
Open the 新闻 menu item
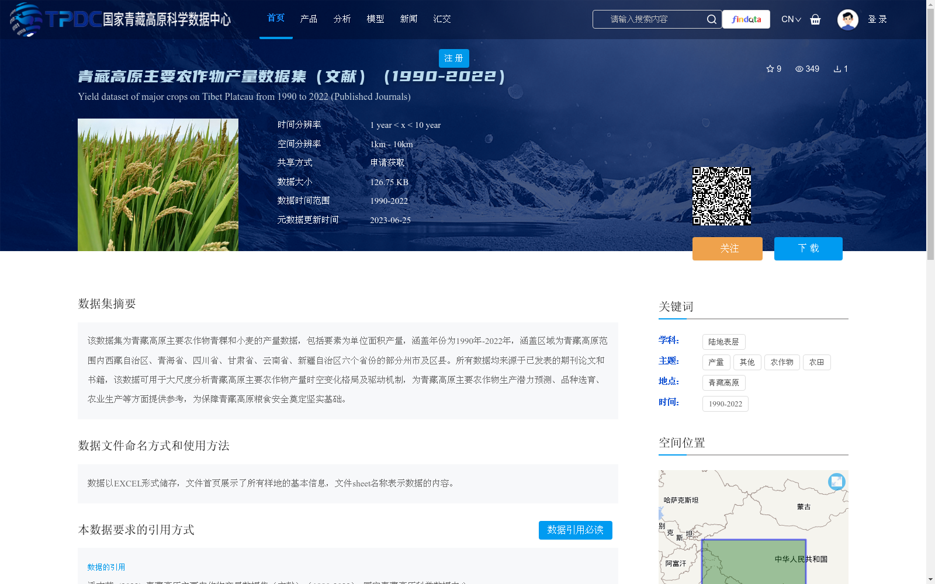(x=408, y=19)
